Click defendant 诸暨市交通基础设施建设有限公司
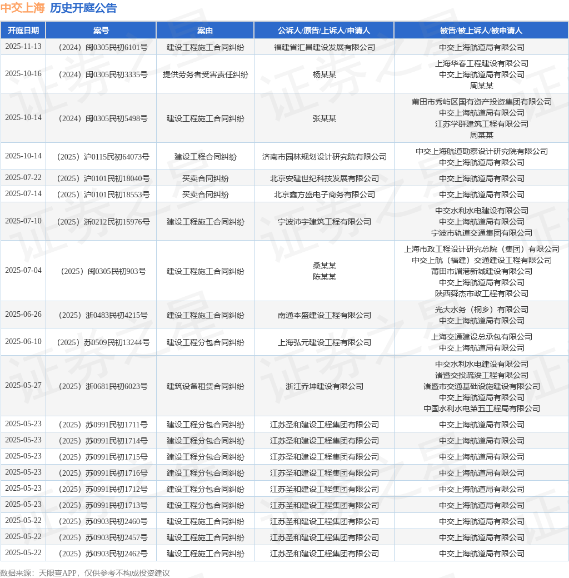The width and height of the screenshot is (569, 578). pos(482,386)
